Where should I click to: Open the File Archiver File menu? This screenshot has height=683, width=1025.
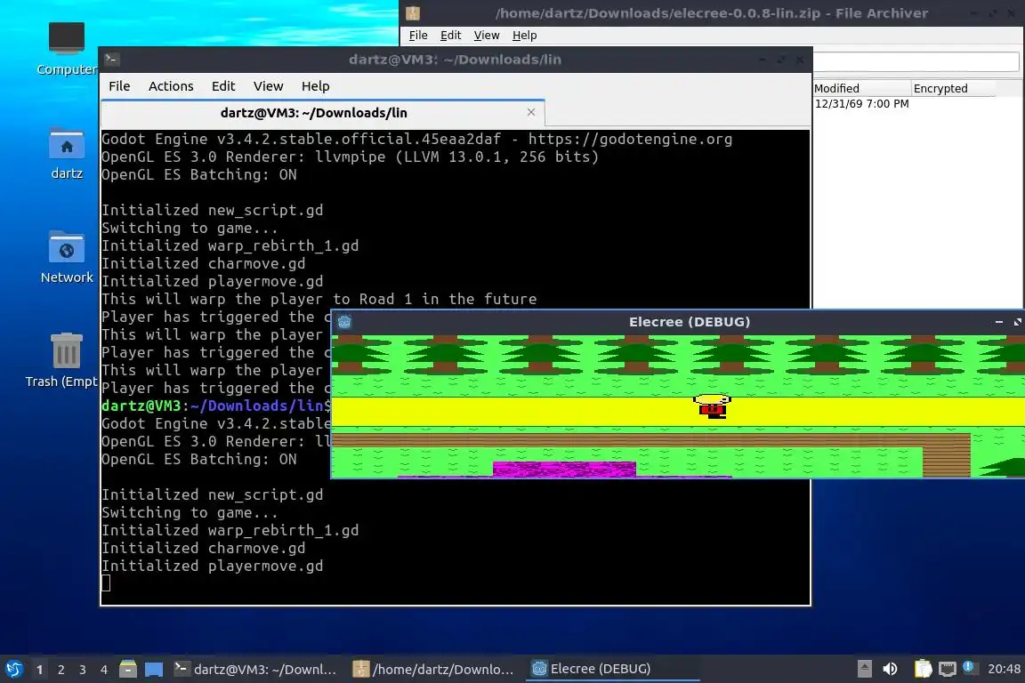tap(417, 36)
